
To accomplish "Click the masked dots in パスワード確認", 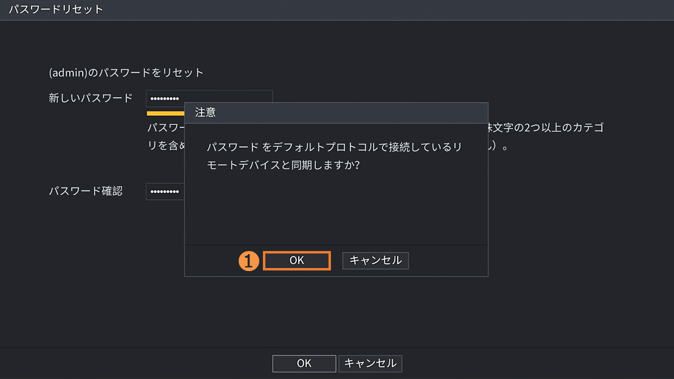I will [165, 192].
